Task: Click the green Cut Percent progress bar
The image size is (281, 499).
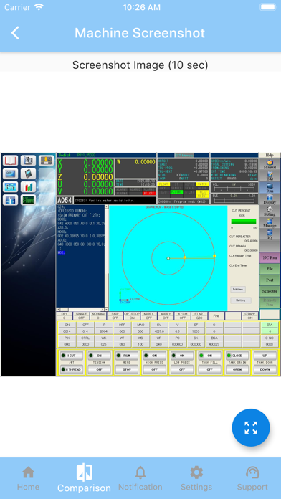Action: pyautogui.click(x=244, y=221)
